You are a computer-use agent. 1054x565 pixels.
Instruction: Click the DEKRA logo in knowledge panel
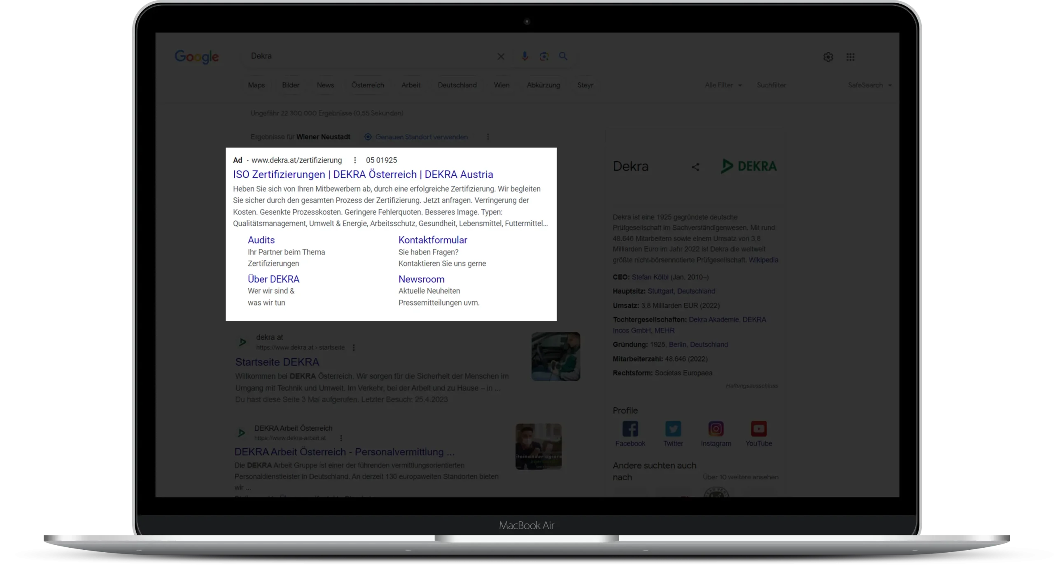pyautogui.click(x=749, y=166)
